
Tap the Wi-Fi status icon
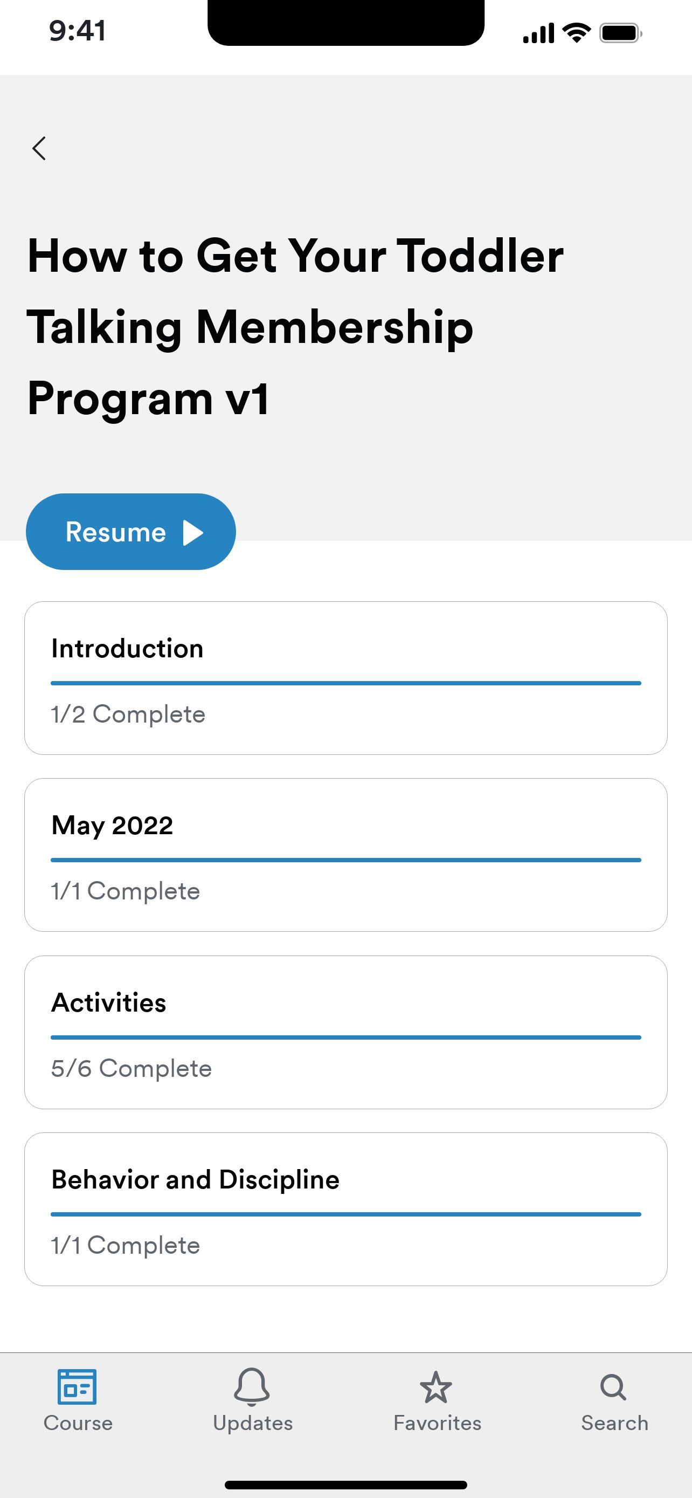[x=577, y=33]
